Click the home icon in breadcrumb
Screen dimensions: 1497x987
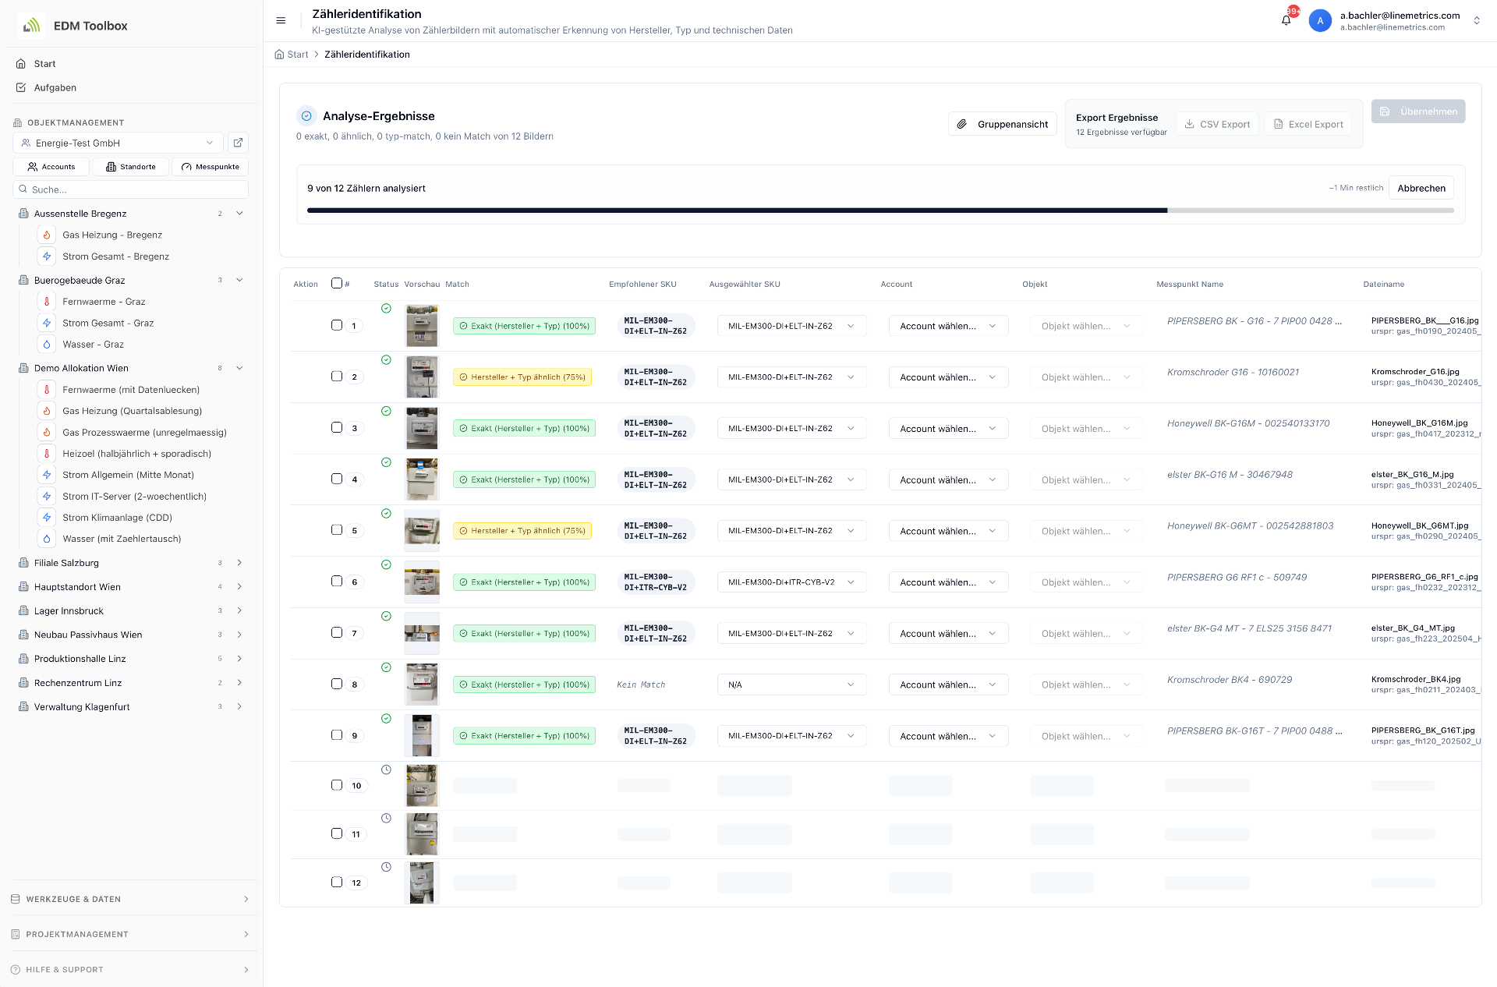[x=279, y=55]
